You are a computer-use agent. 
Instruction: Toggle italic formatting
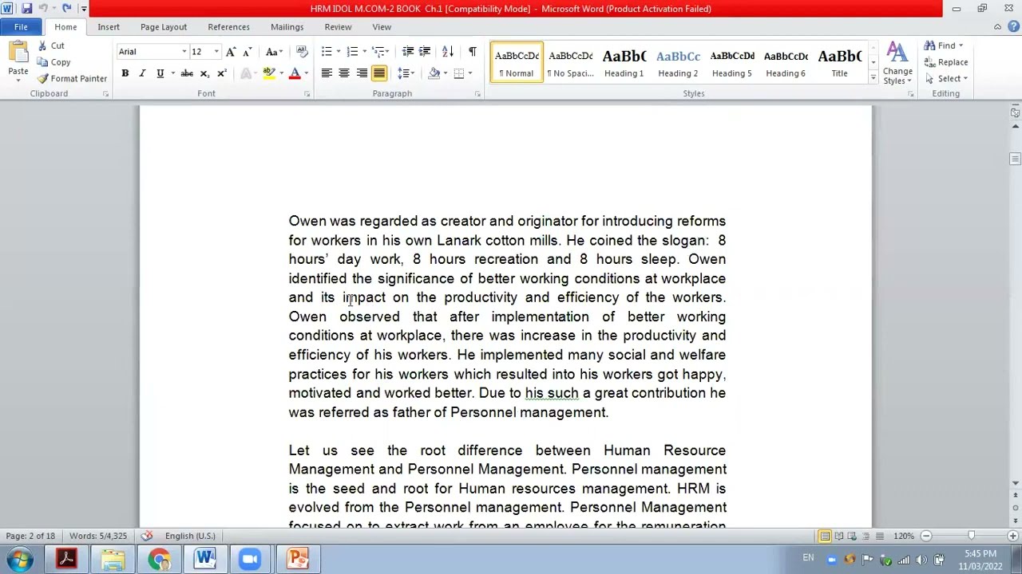pos(142,73)
